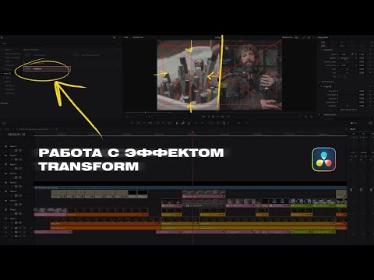
Task: Stop playback in the viewer transport
Action: pos(213,117)
